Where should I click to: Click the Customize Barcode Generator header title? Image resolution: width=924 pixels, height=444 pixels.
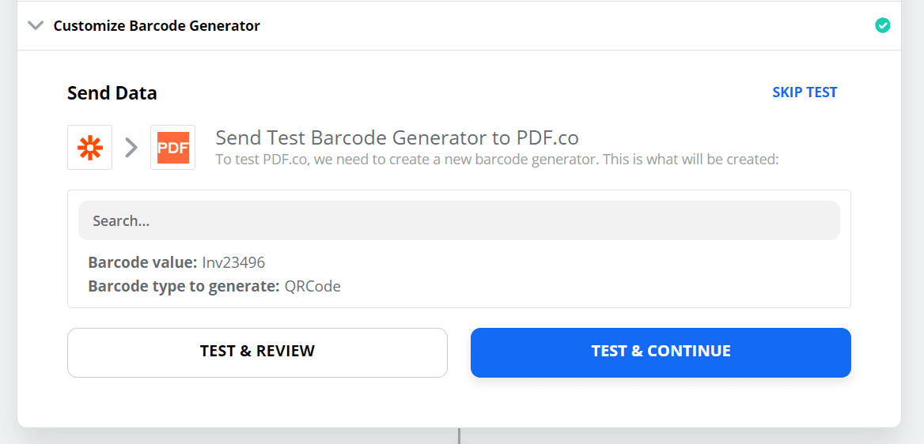[x=157, y=26]
